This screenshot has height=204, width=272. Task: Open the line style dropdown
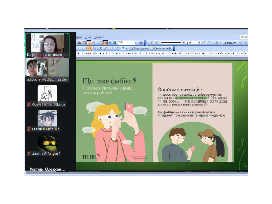click(184, 42)
